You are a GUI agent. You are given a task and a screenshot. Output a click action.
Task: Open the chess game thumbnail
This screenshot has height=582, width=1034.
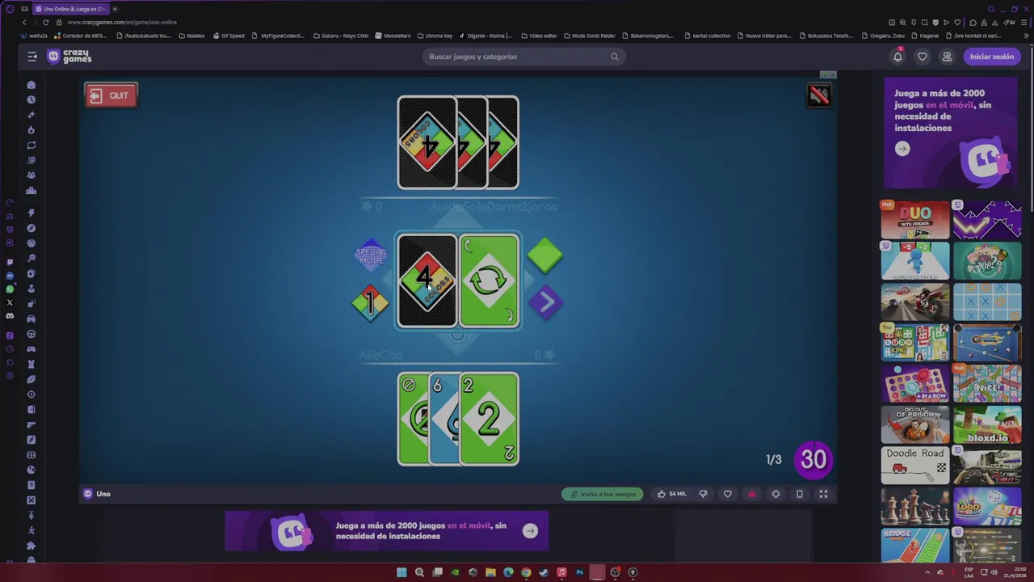pos(914,506)
